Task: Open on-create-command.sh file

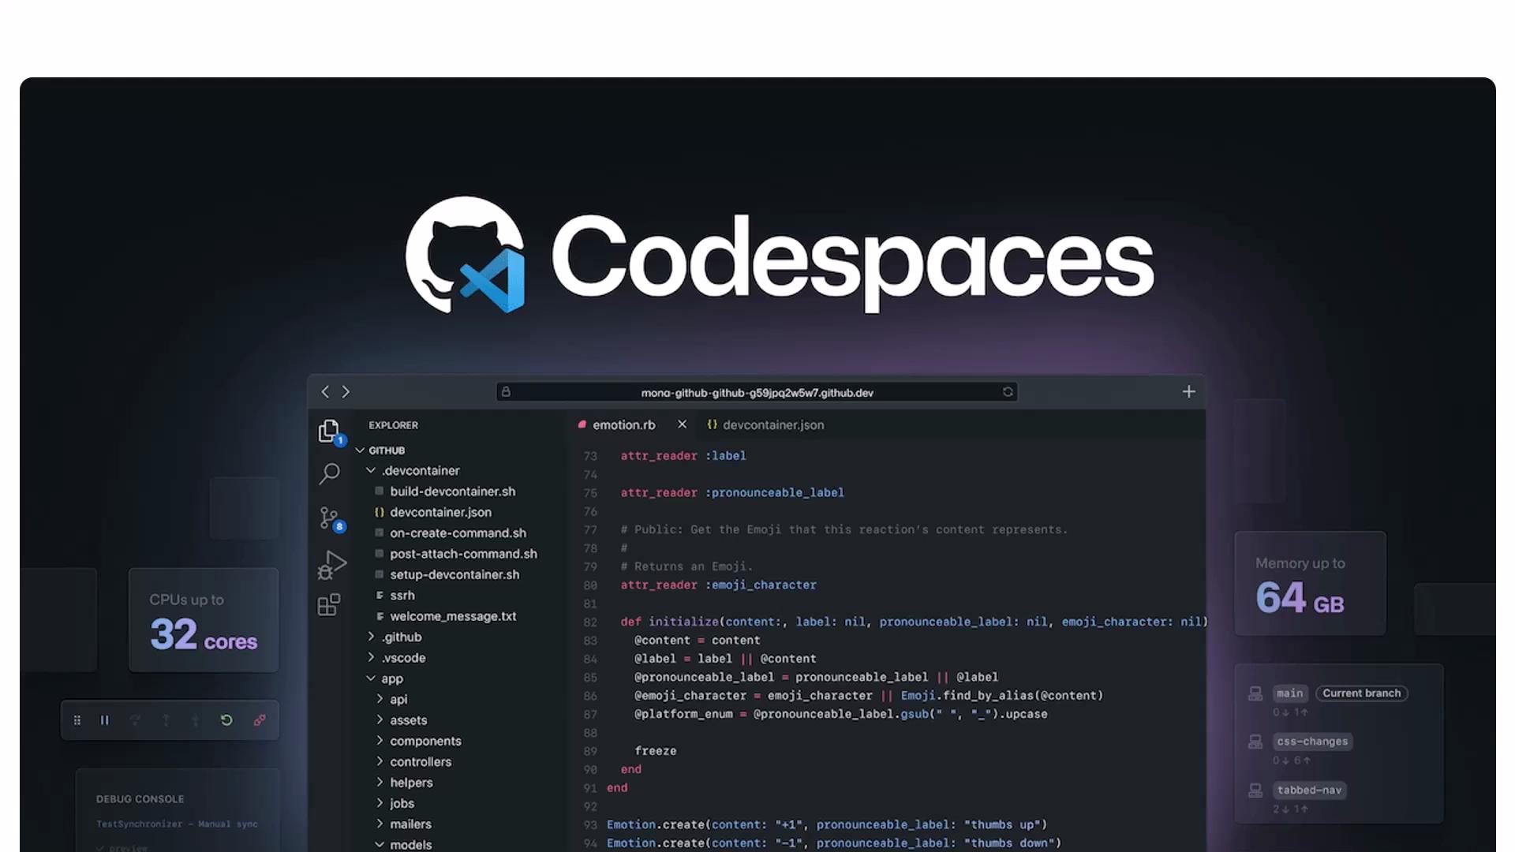Action: point(458,532)
